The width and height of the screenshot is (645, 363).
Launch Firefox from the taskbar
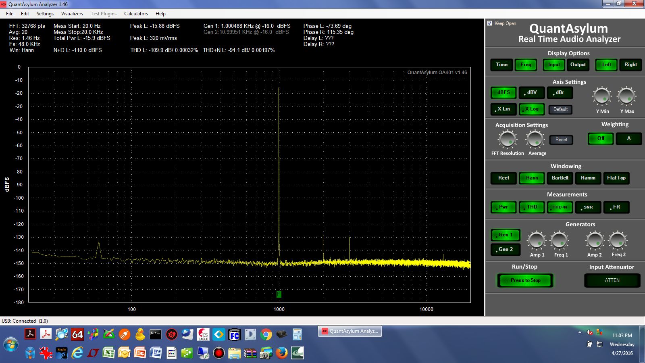[282, 353]
